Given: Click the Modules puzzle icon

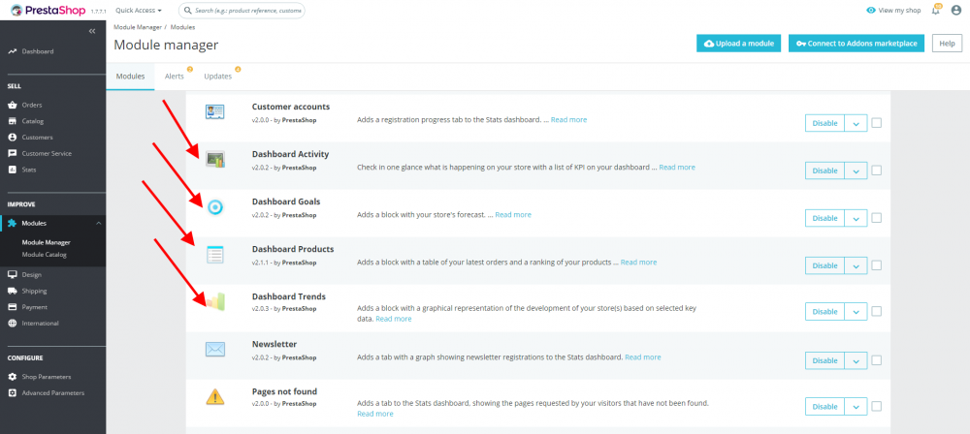Looking at the screenshot, I should (x=12, y=223).
